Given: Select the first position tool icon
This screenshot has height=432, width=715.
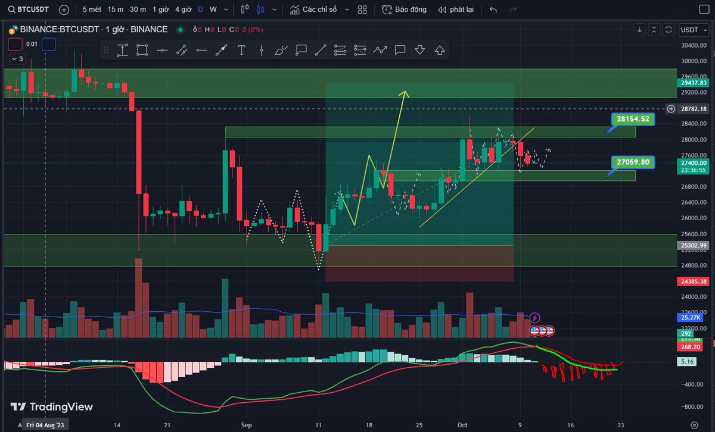Looking at the screenshot, I should pos(340,50).
